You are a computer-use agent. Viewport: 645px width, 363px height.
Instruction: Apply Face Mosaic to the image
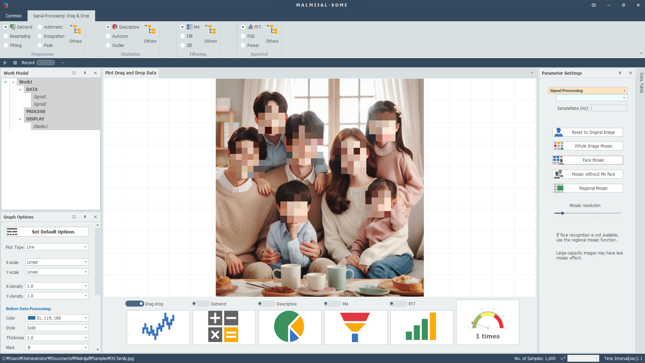pyautogui.click(x=587, y=160)
